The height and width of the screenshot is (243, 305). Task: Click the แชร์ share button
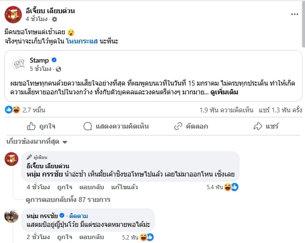pyautogui.click(x=267, y=126)
